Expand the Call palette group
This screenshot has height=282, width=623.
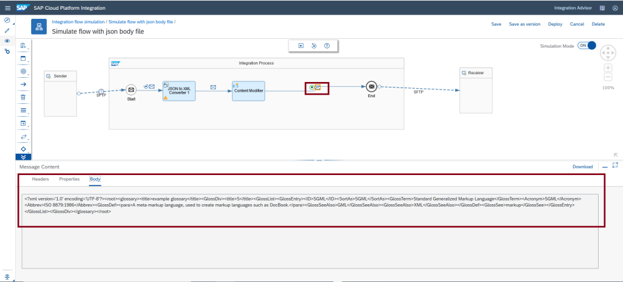(23, 123)
